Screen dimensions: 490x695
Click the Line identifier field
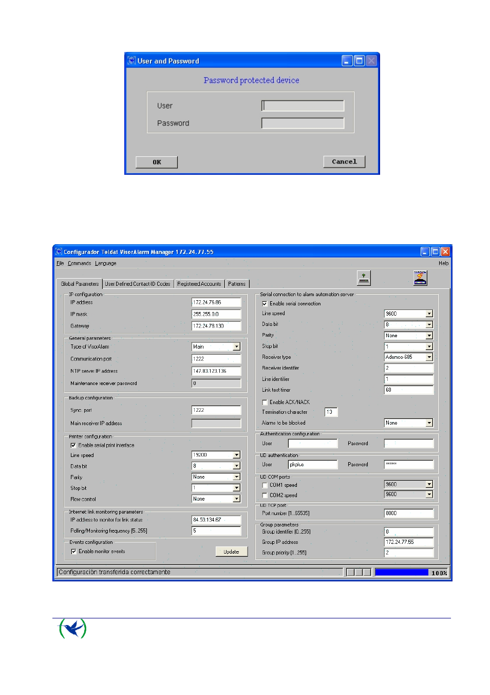pos(409,379)
